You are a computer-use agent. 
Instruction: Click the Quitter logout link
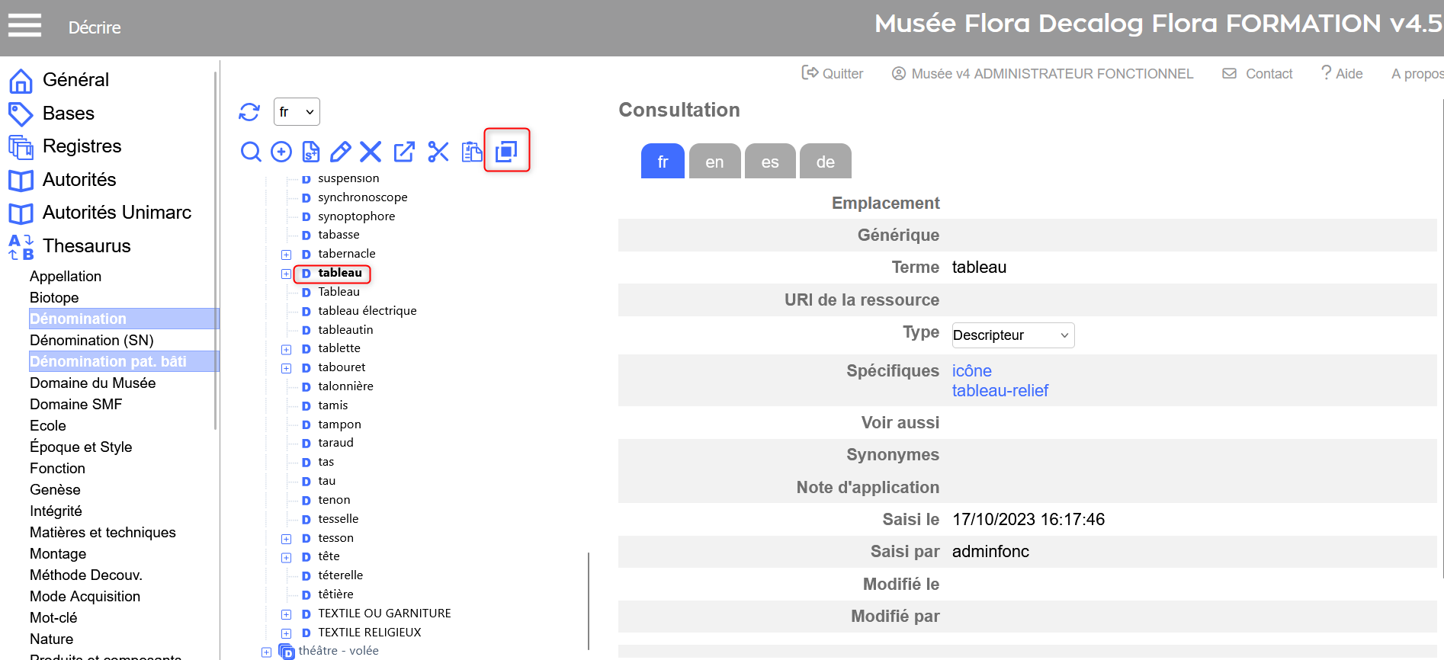pos(833,74)
